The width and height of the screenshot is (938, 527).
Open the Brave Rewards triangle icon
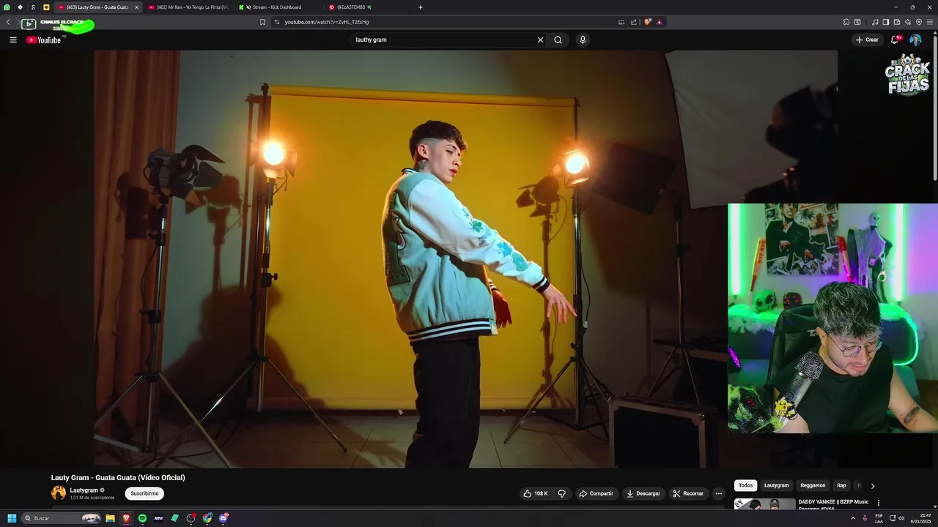click(x=659, y=22)
